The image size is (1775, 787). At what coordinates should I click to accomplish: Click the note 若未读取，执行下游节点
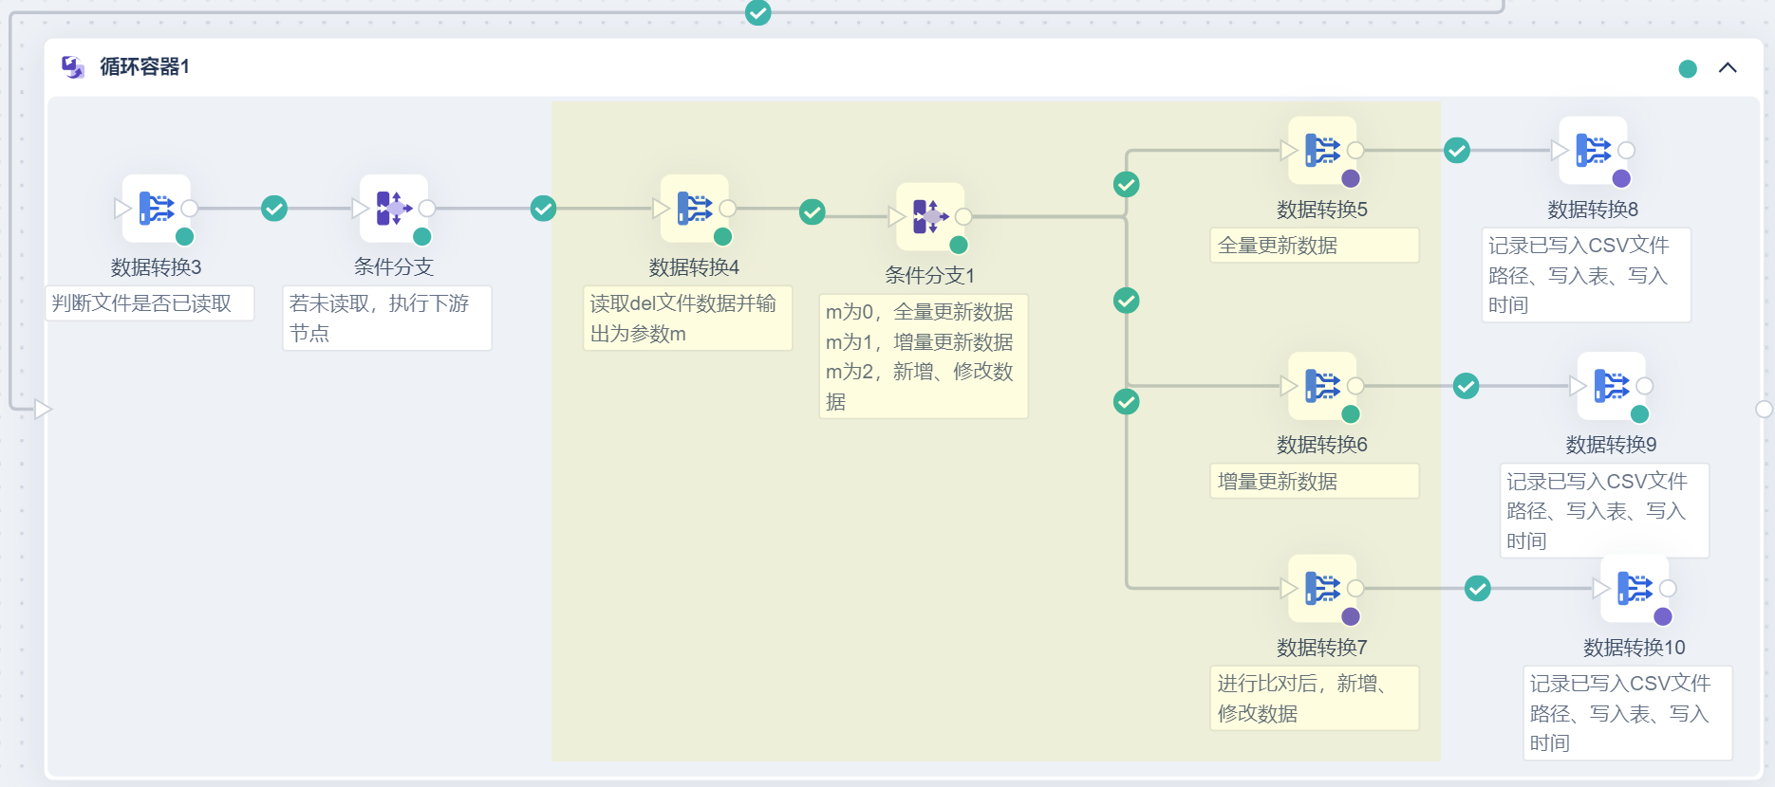(x=387, y=319)
